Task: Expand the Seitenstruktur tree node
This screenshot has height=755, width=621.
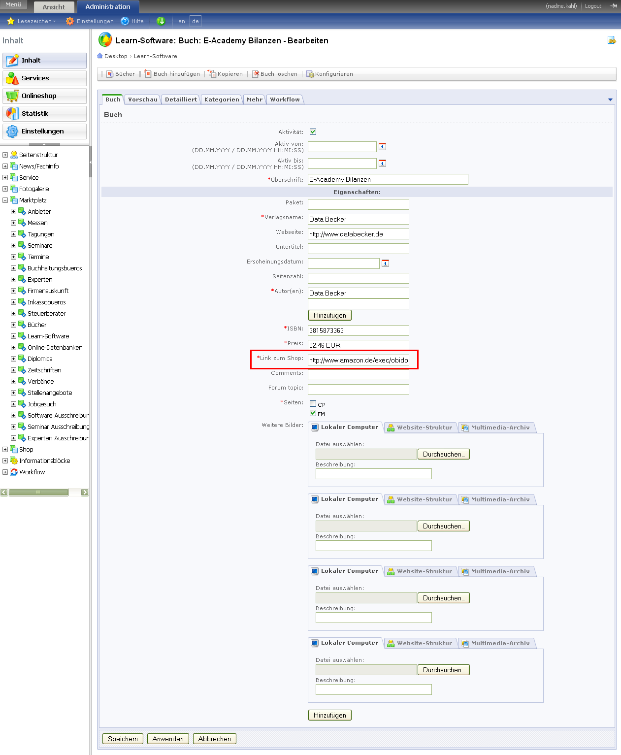Action: pos(5,155)
